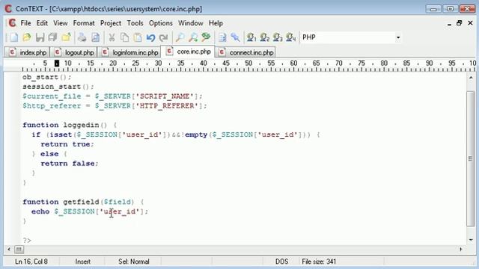Click the Open file folder icon
This screenshot has width=479, height=269.
(27, 37)
